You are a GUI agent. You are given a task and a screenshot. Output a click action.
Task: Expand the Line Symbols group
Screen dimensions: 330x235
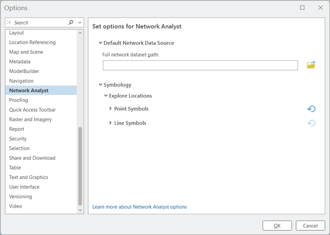[x=110, y=123]
